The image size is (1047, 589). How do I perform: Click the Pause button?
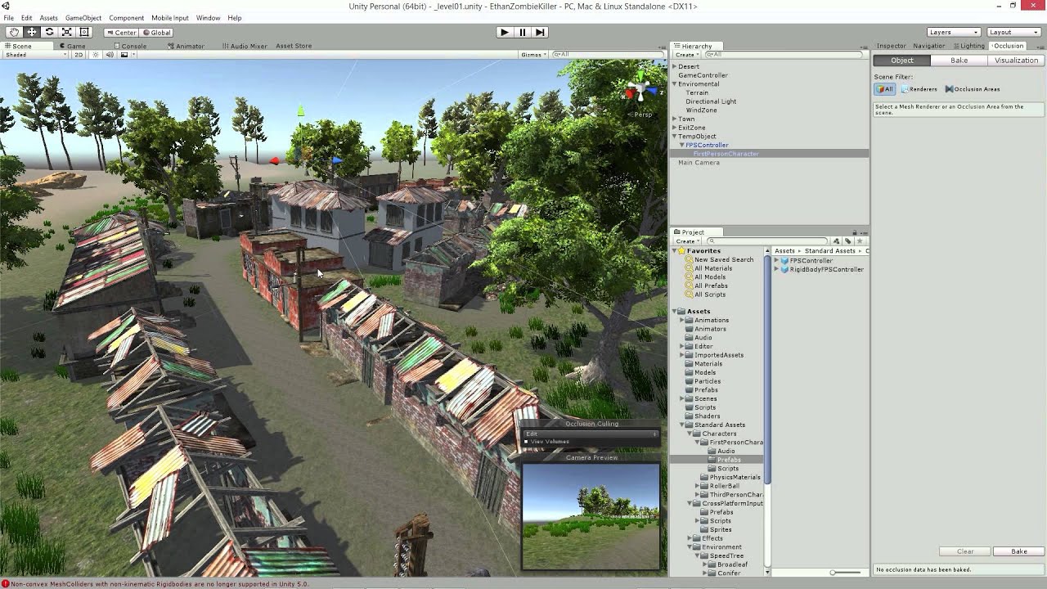click(x=522, y=32)
